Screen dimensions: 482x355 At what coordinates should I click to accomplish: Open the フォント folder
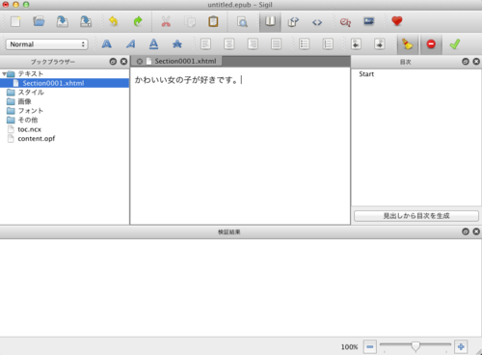(x=30, y=111)
